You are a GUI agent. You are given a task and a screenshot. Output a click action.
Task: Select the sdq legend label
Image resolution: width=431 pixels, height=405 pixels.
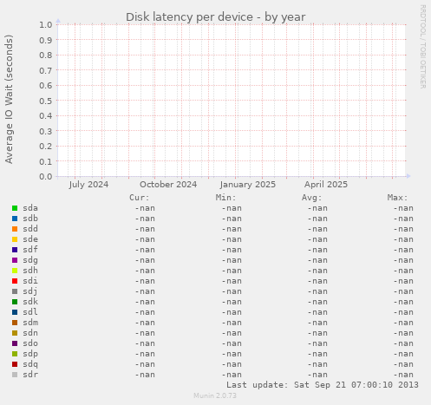click(30, 364)
